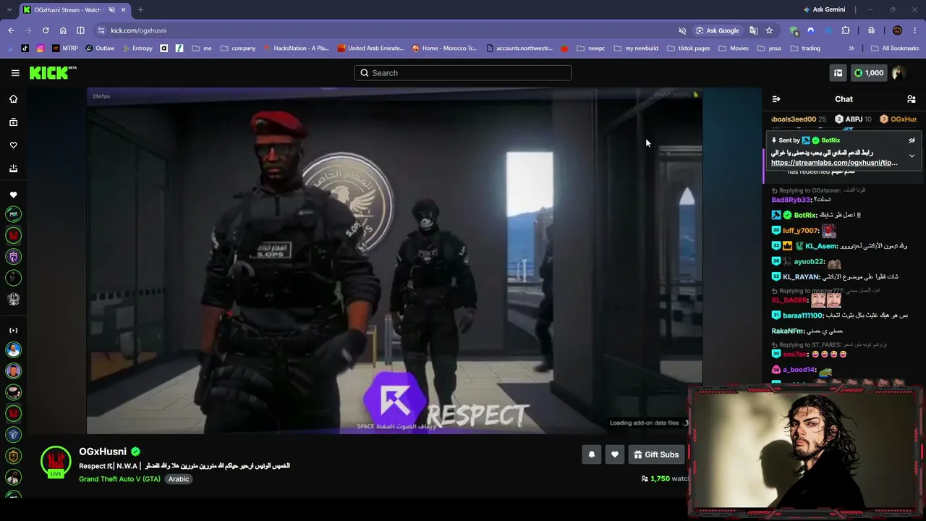Open BotRix username in chat message
Image resolution: width=926 pixels, height=521 pixels.
coord(805,215)
